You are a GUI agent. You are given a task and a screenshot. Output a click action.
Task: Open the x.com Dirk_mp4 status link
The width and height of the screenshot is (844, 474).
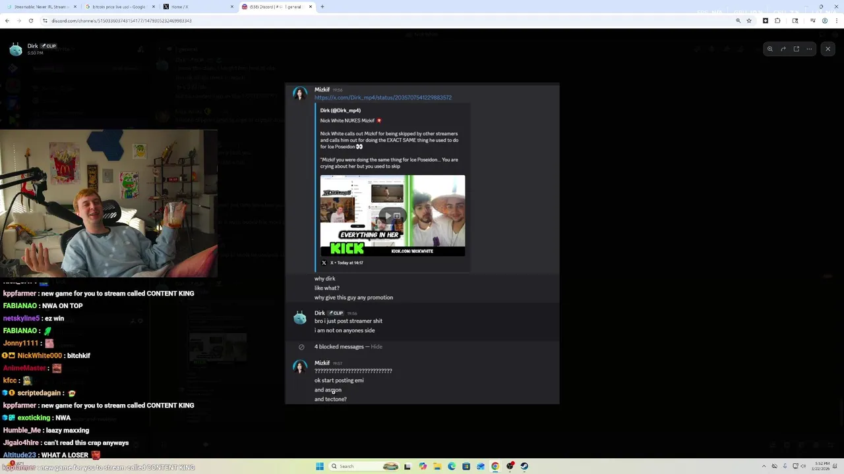383,97
